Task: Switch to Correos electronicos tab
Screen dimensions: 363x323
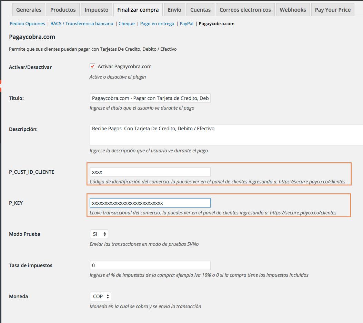Action: (245, 10)
